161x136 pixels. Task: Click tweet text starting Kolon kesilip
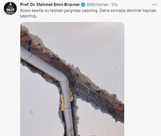coord(88,13)
